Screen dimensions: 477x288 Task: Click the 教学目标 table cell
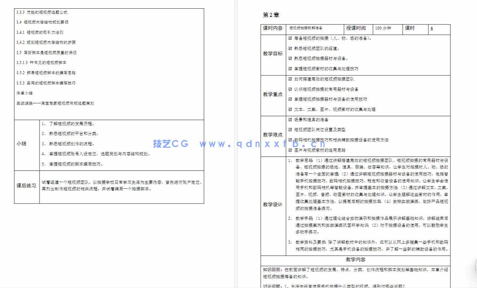273,54
